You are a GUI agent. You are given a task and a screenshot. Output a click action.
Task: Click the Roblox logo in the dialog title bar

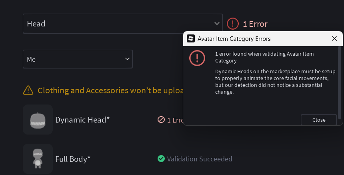pos(191,39)
